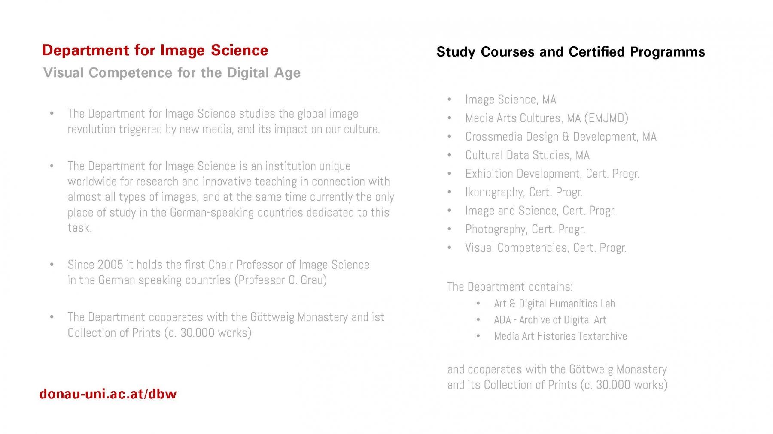Select Visual Competencies, Cert. Progr.

[546, 247]
